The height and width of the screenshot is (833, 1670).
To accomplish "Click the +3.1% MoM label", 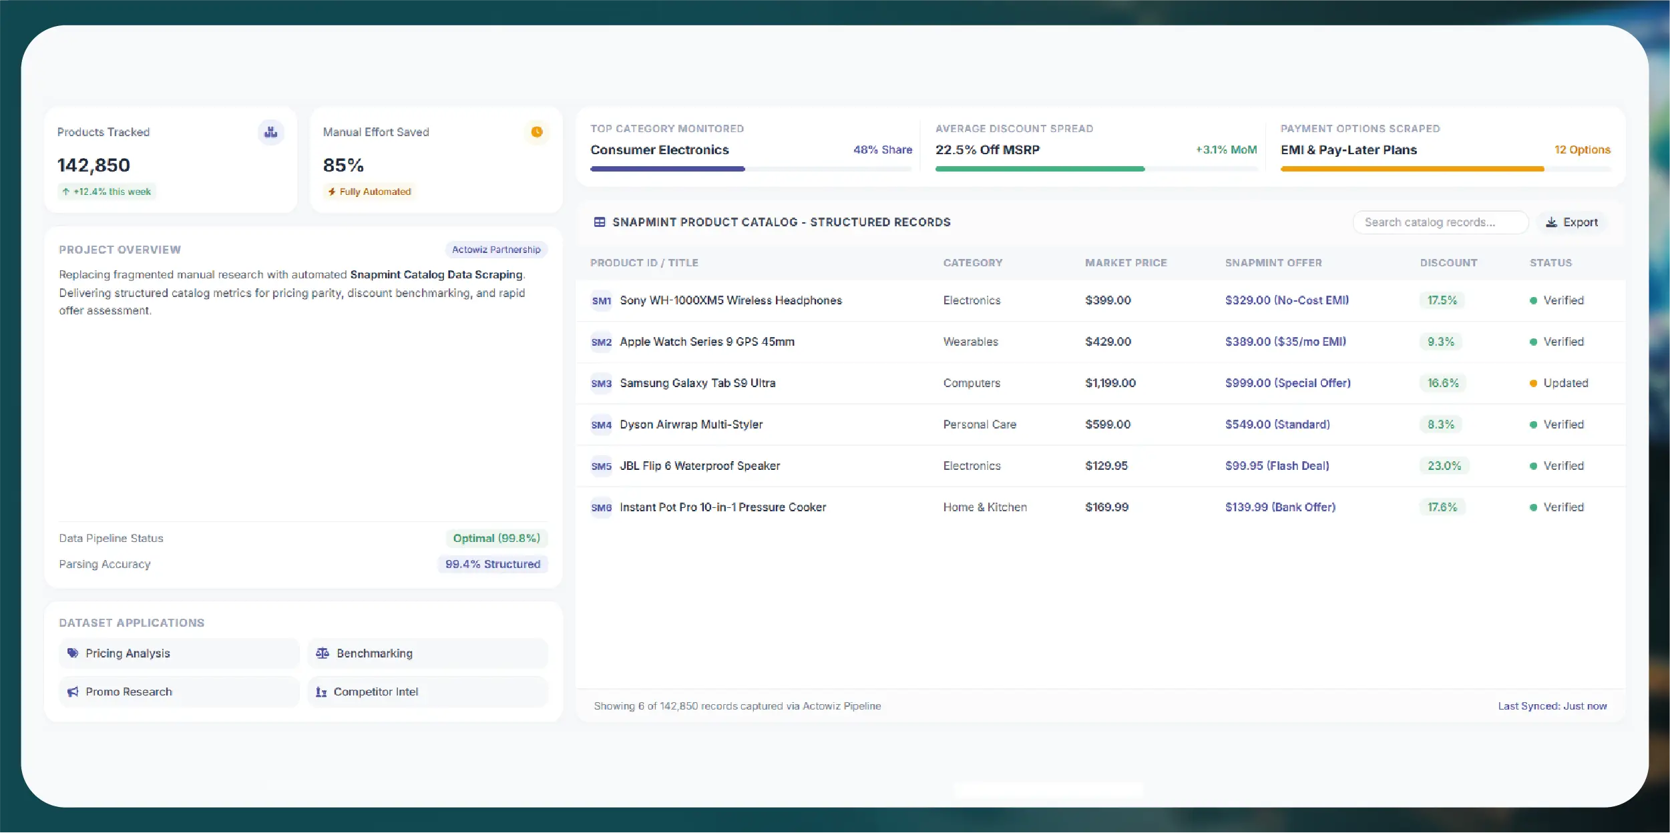I will coord(1226,150).
